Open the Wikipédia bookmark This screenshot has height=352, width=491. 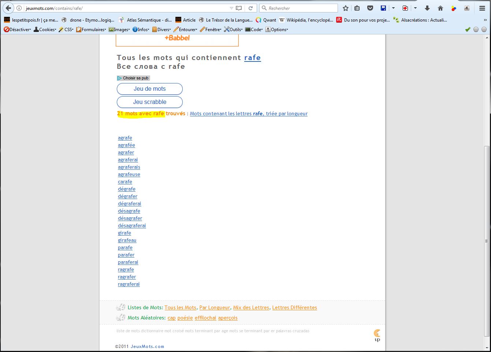[x=306, y=20]
